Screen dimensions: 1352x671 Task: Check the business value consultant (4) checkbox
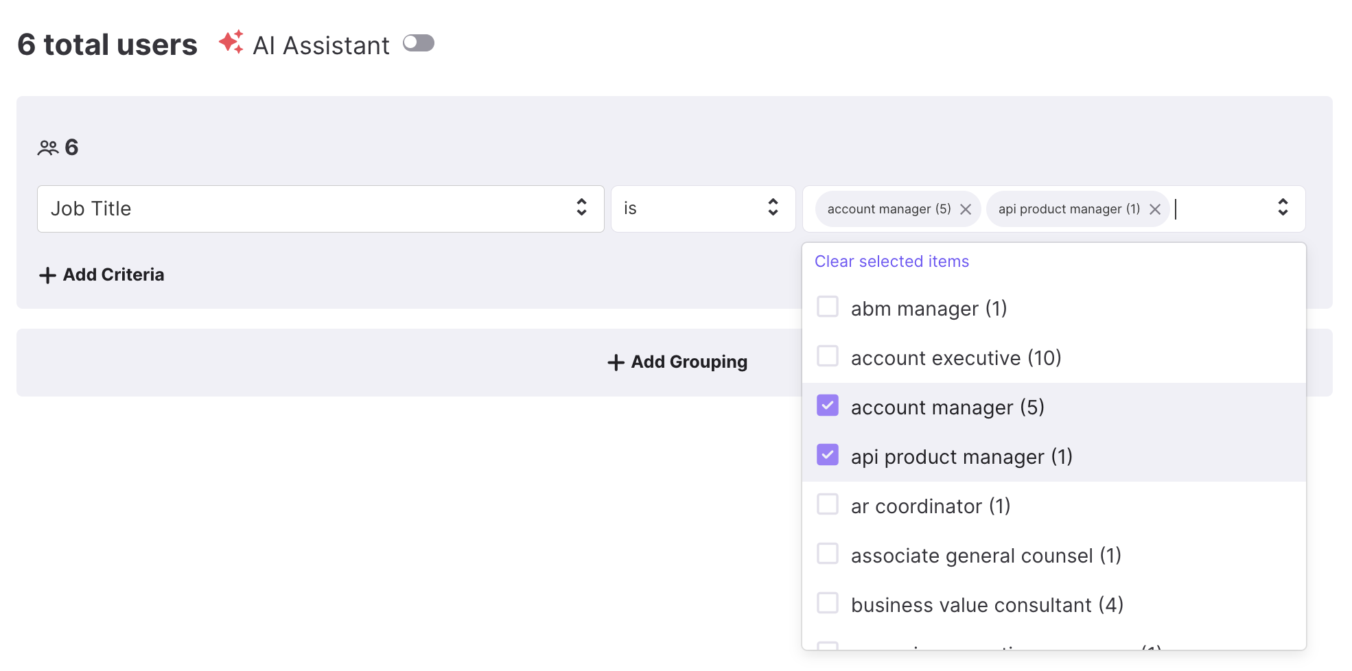tap(828, 603)
